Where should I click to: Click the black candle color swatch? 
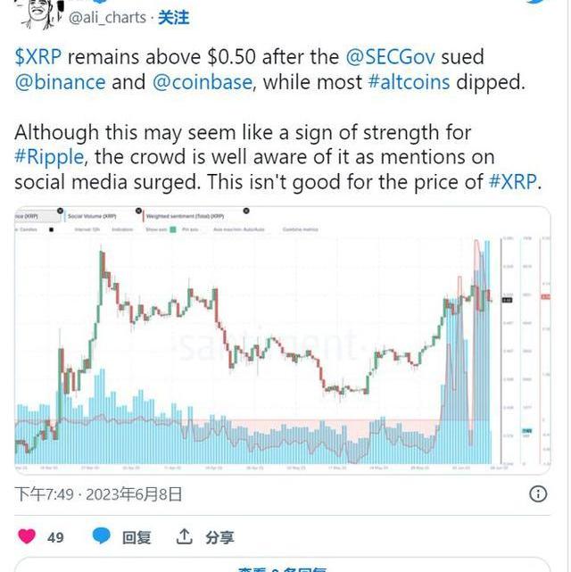(x=51, y=228)
